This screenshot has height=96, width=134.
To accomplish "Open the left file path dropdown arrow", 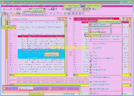I will click(57, 19).
